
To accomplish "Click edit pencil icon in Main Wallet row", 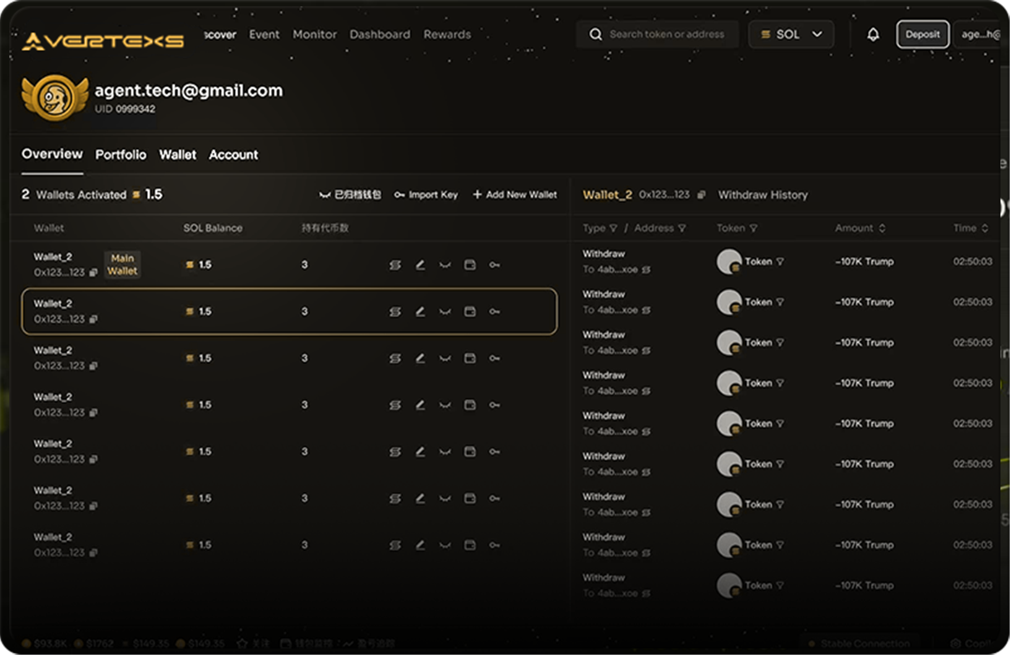I will [x=420, y=265].
